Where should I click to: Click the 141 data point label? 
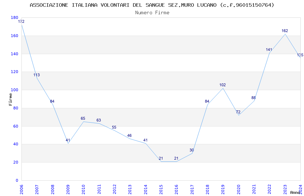pos(269,50)
